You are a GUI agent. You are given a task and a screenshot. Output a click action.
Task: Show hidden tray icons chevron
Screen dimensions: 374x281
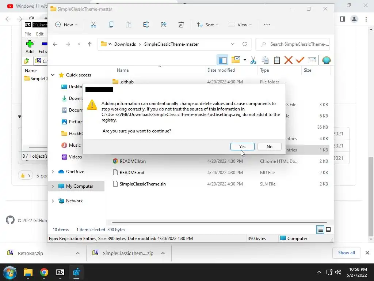tap(319, 272)
